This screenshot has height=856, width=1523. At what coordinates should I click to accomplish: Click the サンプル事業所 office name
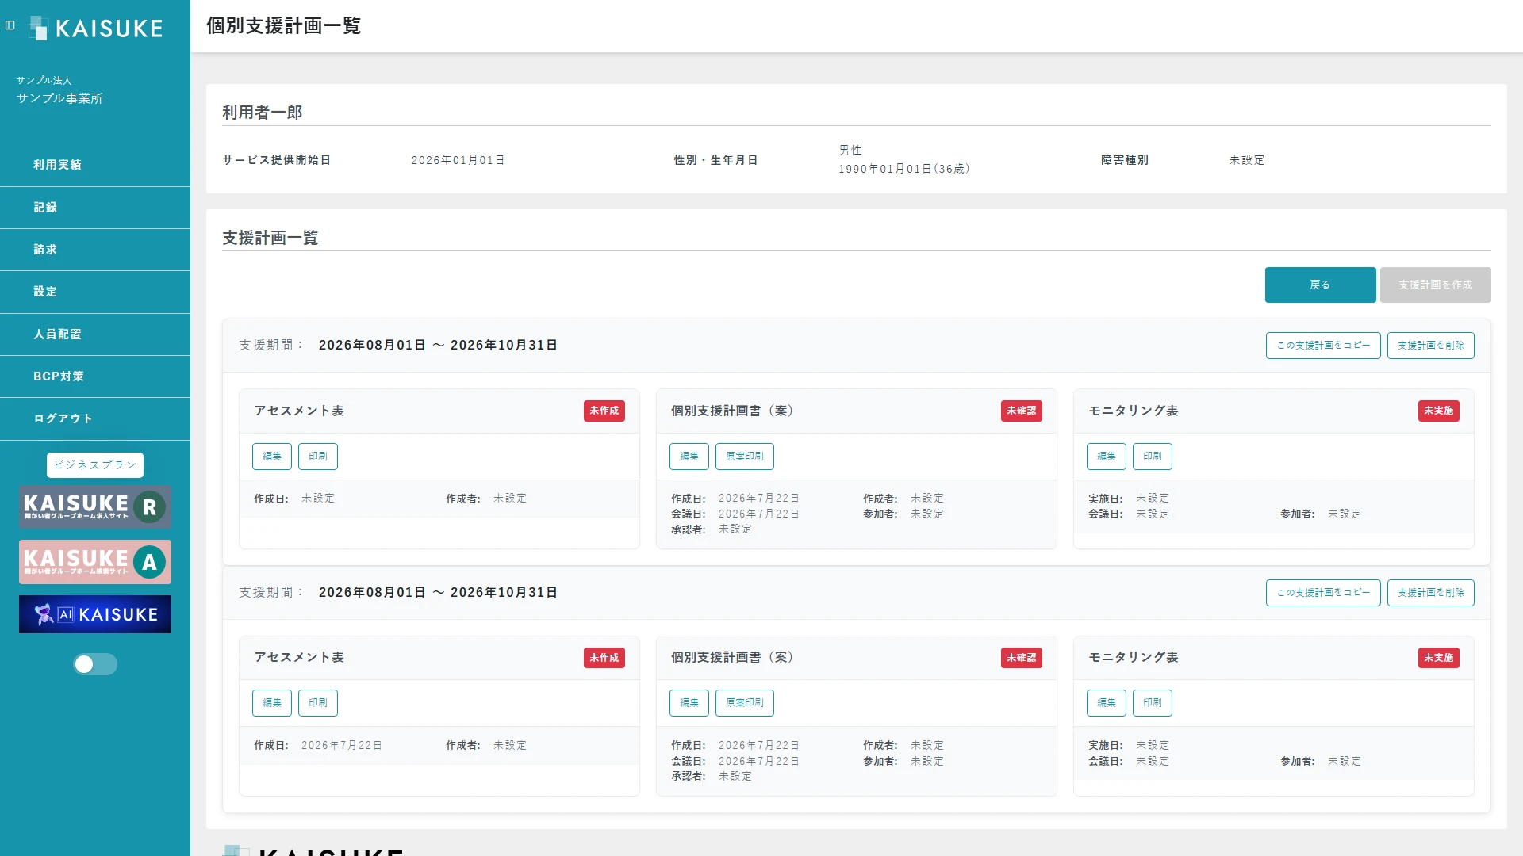click(60, 98)
